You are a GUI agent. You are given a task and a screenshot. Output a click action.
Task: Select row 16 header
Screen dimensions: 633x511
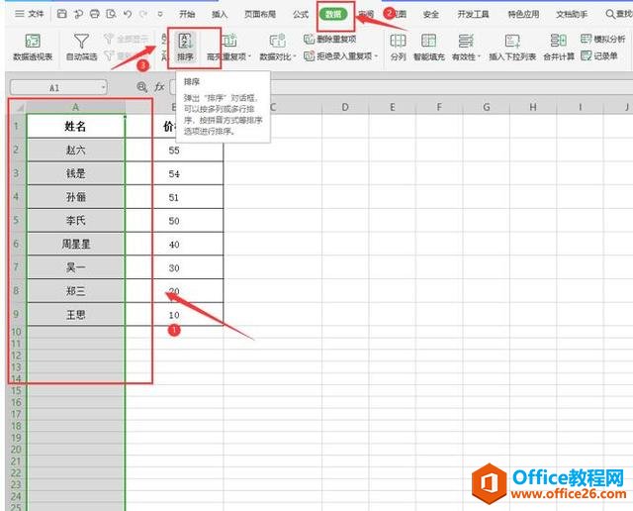pyautogui.click(x=18, y=402)
